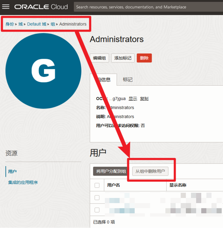Toggle the select-all checkbox in table header
The height and width of the screenshot is (228, 223).
click(x=97, y=185)
